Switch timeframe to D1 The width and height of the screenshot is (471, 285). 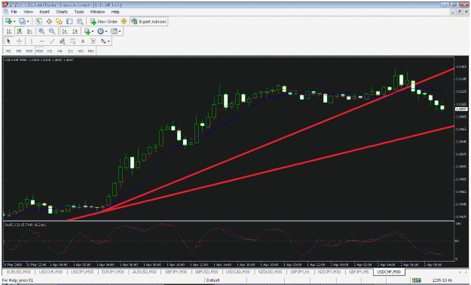pyautogui.click(x=70, y=51)
